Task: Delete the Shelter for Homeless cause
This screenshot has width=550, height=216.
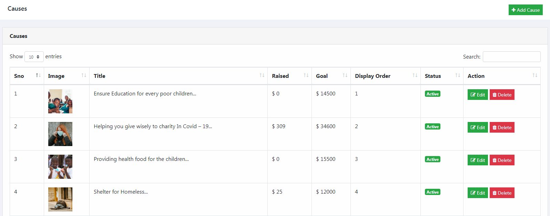Action: [502, 193]
